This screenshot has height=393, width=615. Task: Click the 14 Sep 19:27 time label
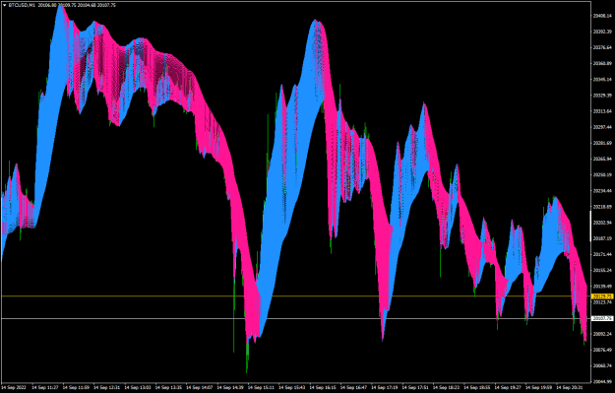508,387
